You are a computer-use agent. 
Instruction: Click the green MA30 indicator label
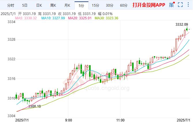[105, 18]
